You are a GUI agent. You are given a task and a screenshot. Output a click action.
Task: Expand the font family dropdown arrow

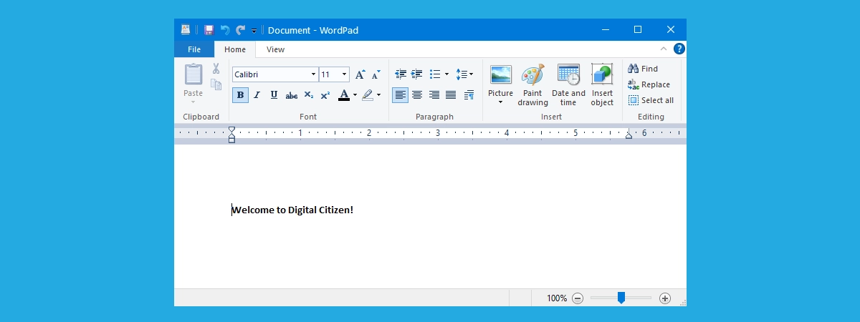click(x=313, y=74)
